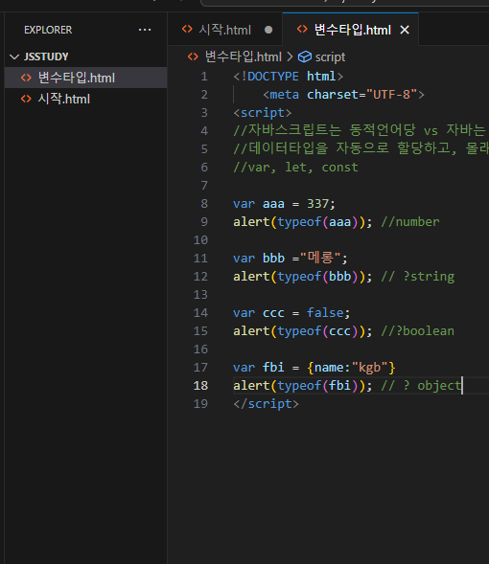Open the Explorer more actions ellipsis

[x=145, y=30]
